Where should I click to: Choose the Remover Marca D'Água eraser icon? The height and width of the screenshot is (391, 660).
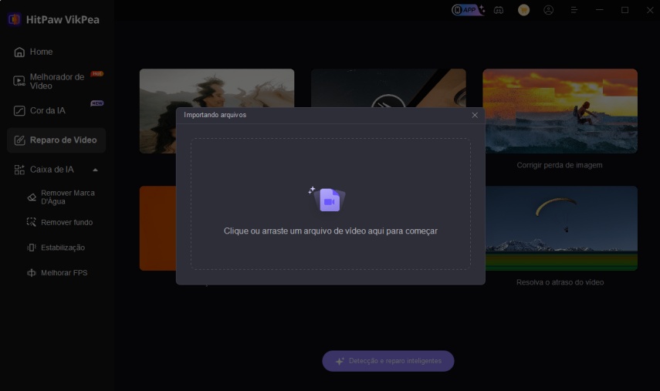pos(32,197)
